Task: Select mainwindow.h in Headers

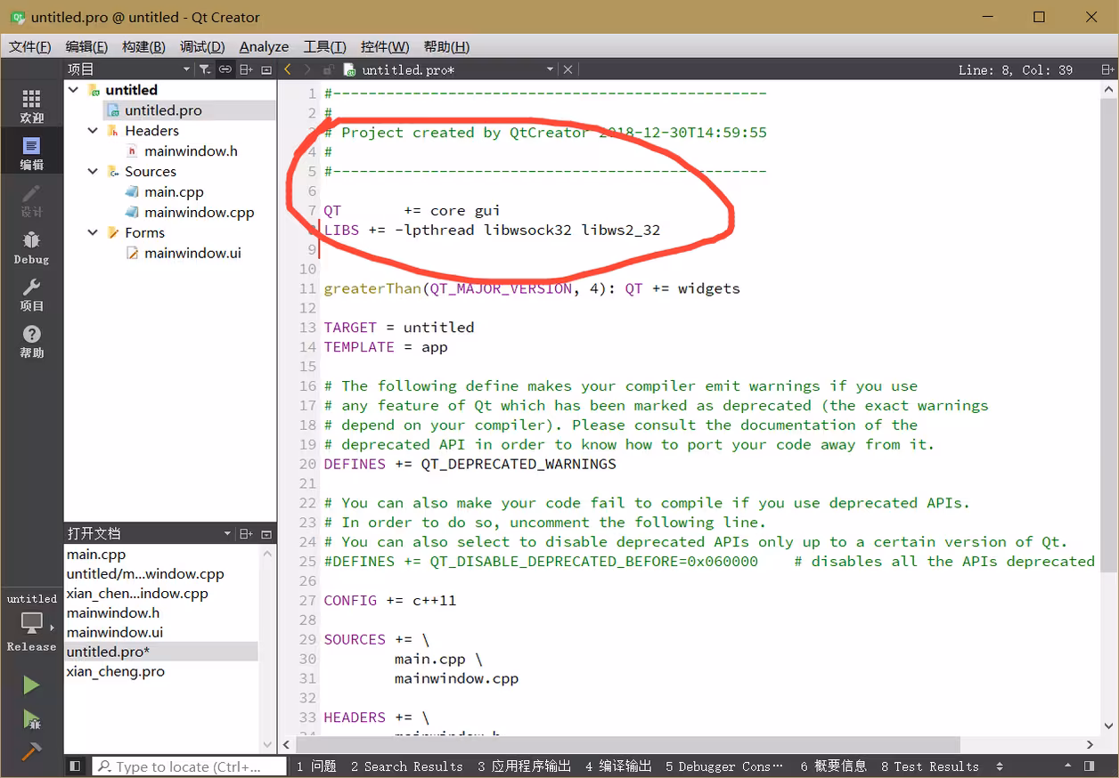Action: pyautogui.click(x=191, y=151)
